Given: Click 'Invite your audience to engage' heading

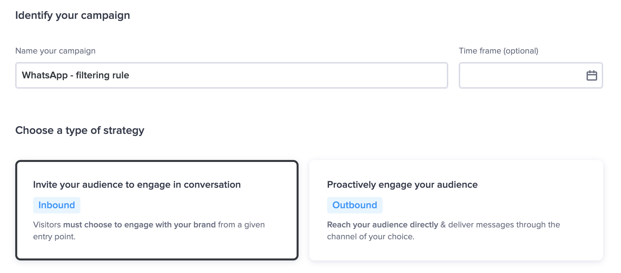Looking at the screenshot, I should pos(137,185).
